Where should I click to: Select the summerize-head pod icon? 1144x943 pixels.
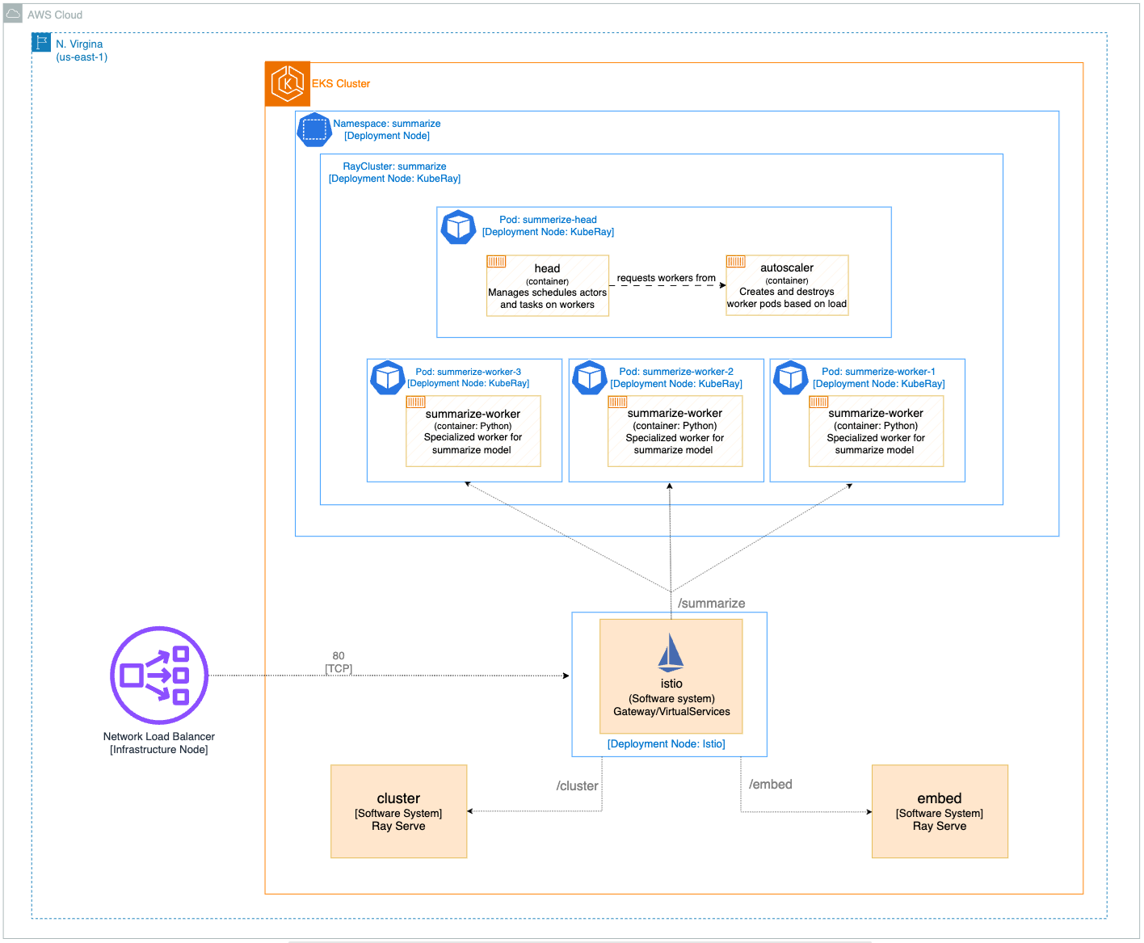coord(458,227)
